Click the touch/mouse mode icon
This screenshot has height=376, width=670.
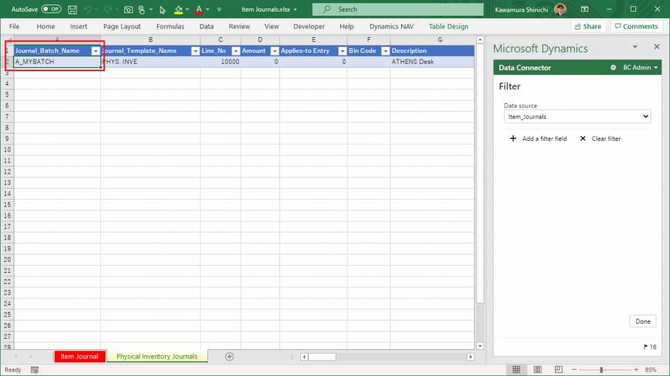[142, 9]
